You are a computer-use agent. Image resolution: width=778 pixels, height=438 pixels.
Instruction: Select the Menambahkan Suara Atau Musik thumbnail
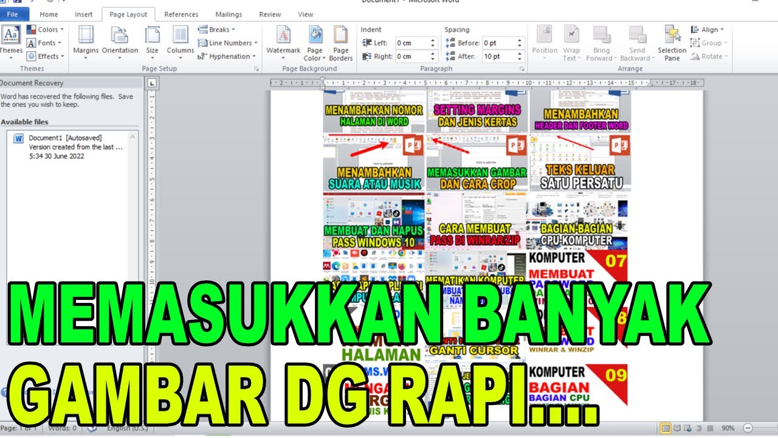374,162
